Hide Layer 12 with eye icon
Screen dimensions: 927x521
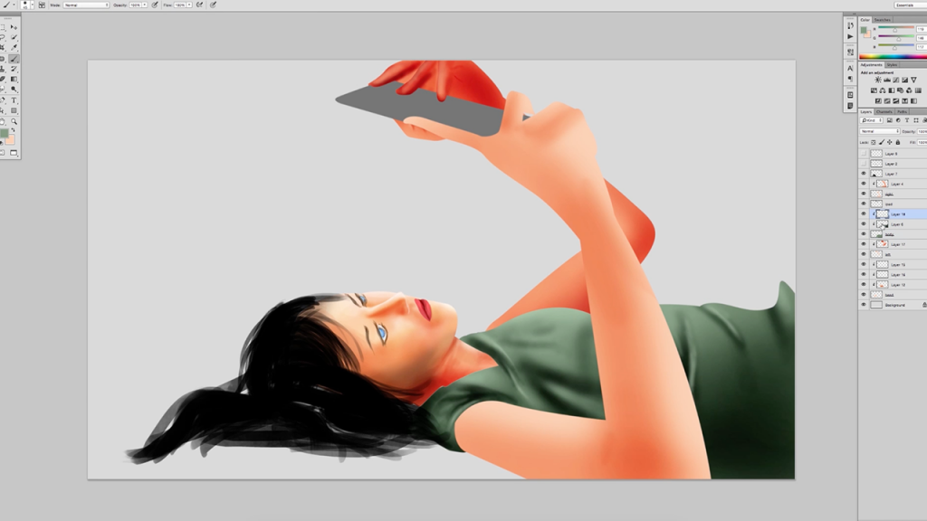coord(863,285)
